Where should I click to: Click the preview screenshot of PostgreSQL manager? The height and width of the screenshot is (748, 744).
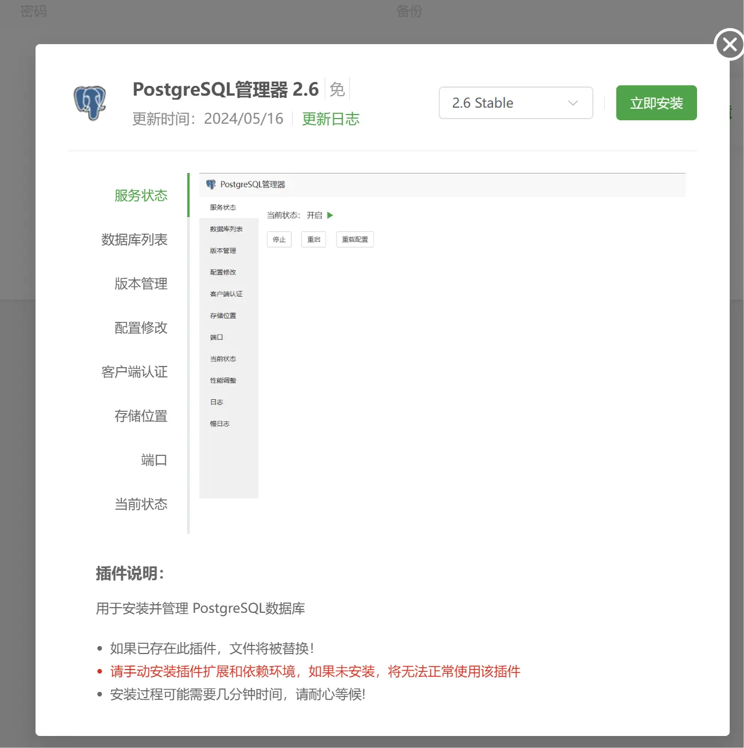click(x=442, y=336)
